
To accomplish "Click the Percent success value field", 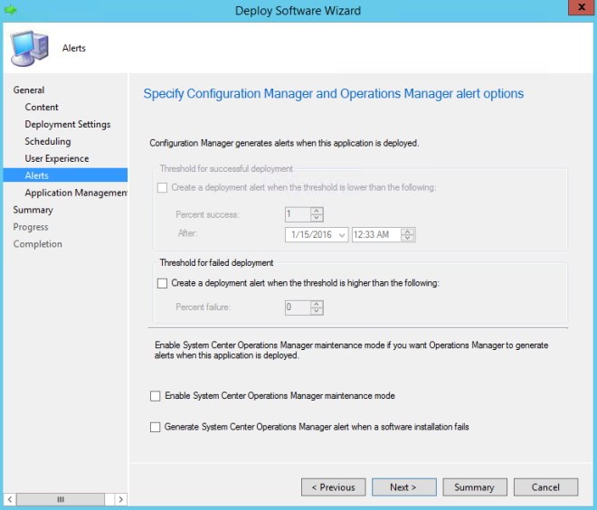I will click(x=298, y=214).
